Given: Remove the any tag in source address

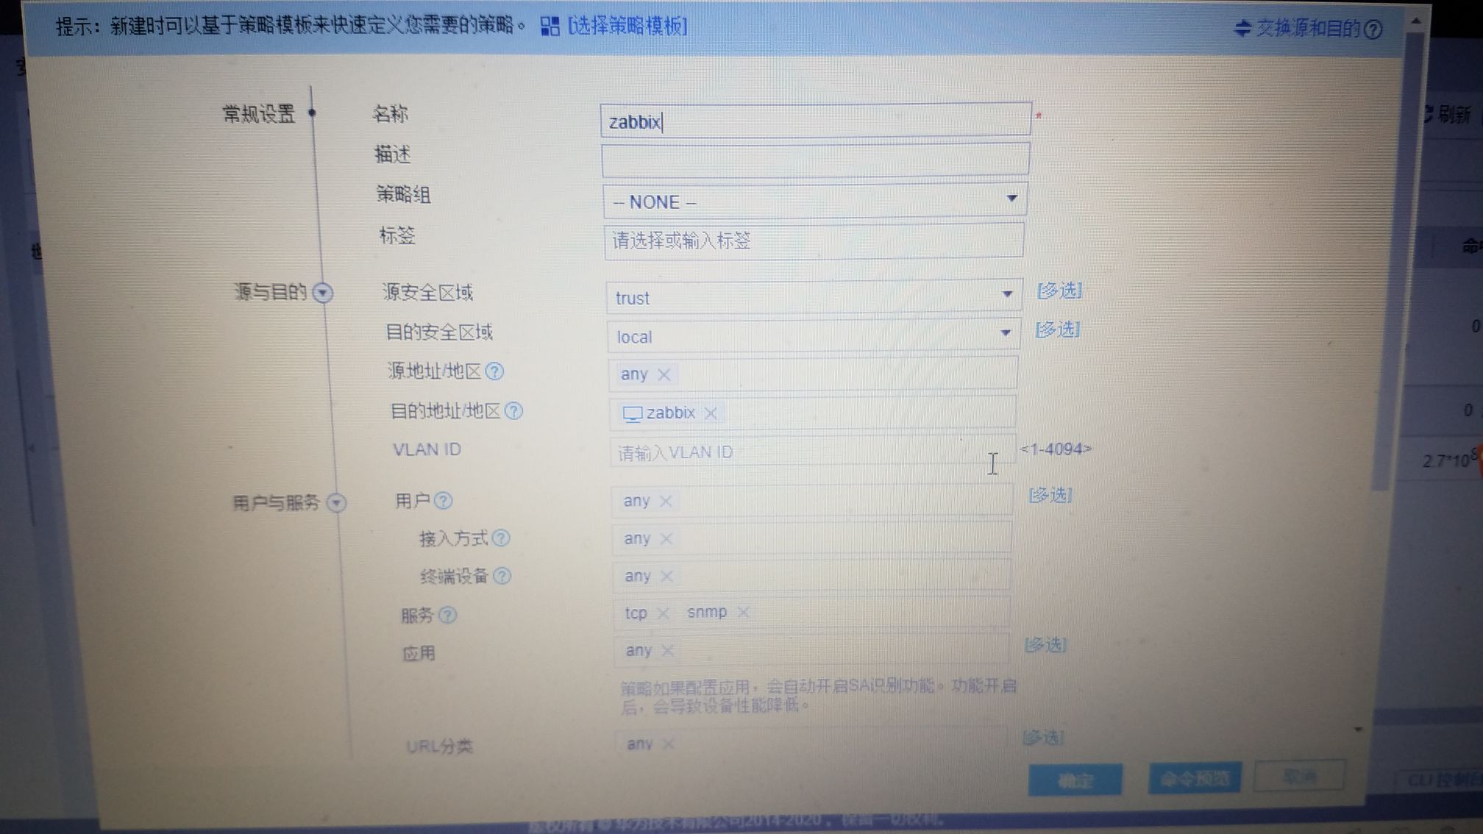Looking at the screenshot, I should pyautogui.click(x=664, y=374).
